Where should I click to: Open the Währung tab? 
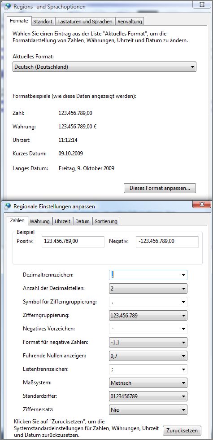(39, 221)
